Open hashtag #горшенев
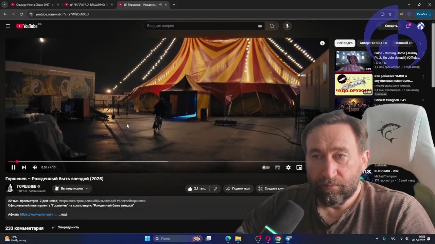The height and width of the screenshot is (244, 435). [x=67, y=201]
